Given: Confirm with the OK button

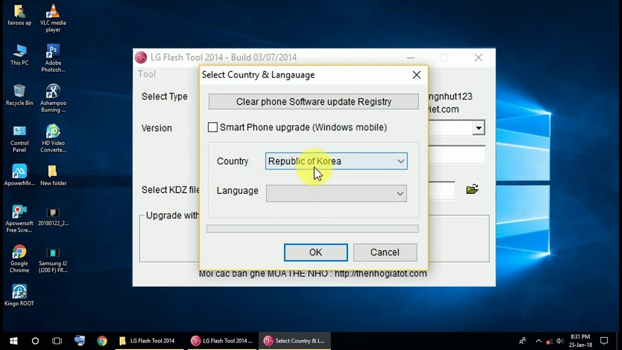Looking at the screenshot, I should tap(316, 252).
